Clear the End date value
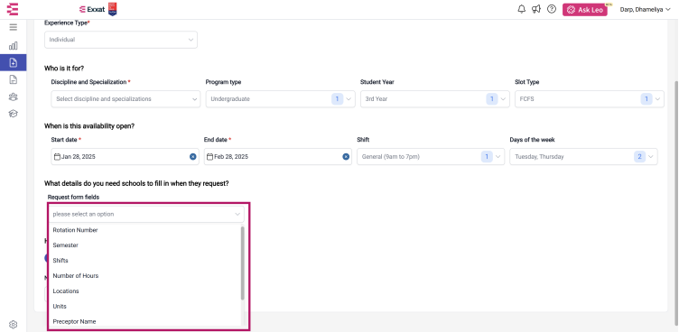The height and width of the screenshot is (332, 679). (346, 157)
